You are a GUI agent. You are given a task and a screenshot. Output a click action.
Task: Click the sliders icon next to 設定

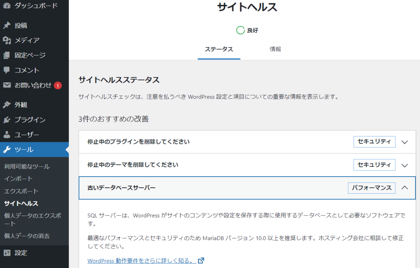tap(7, 253)
